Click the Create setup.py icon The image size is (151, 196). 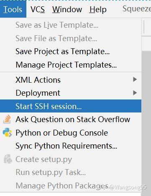8,159
